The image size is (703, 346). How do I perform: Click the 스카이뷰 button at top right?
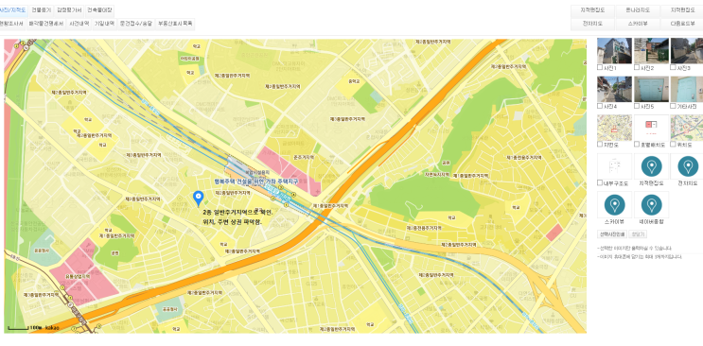click(638, 24)
